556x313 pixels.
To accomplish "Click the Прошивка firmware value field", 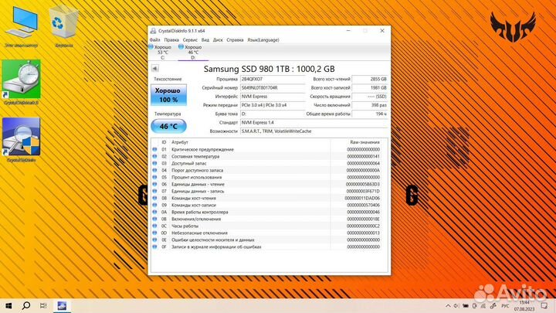I will click(x=273, y=79).
